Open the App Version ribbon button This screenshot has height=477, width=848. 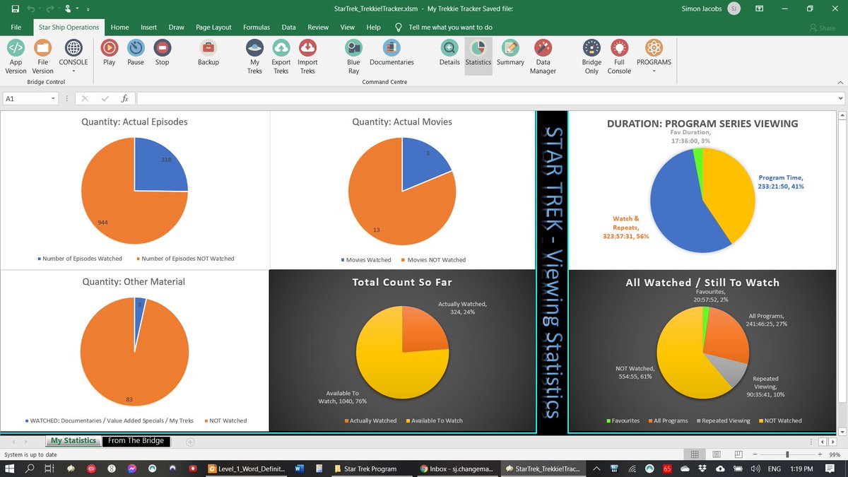click(x=16, y=57)
